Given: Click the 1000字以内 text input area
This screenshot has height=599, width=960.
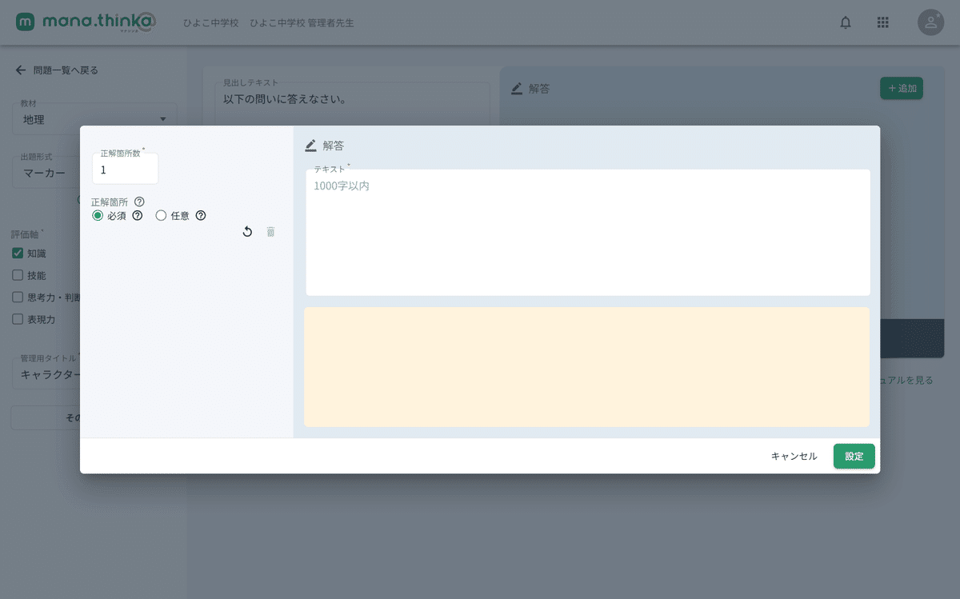Looking at the screenshot, I should click(586, 232).
